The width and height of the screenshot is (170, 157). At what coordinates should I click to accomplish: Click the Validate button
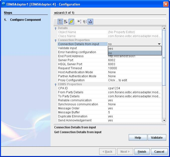(x=157, y=138)
